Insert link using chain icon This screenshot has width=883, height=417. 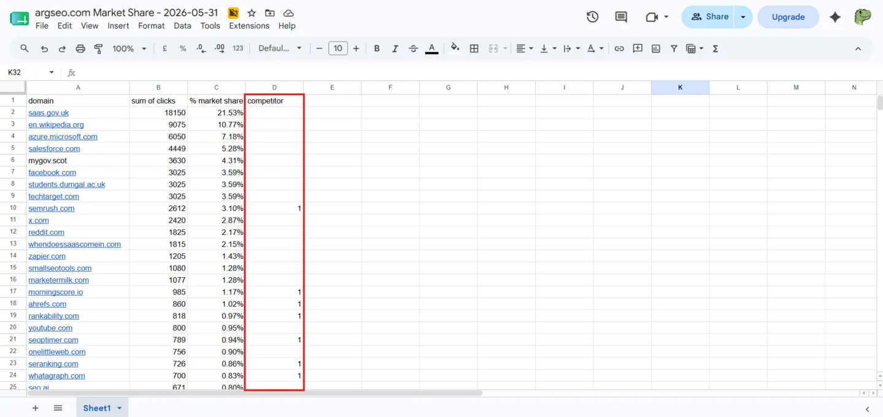coord(619,48)
